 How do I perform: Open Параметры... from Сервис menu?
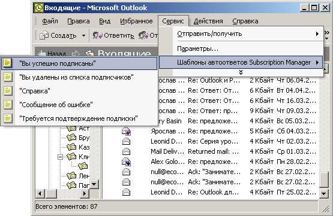[241, 48]
